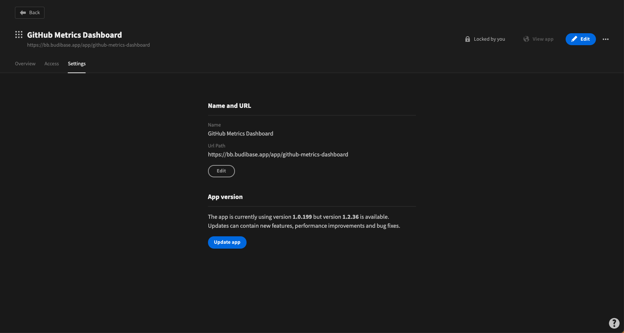Click the app grid icon beside the title
Image resolution: width=624 pixels, height=333 pixels.
click(x=19, y=35)
